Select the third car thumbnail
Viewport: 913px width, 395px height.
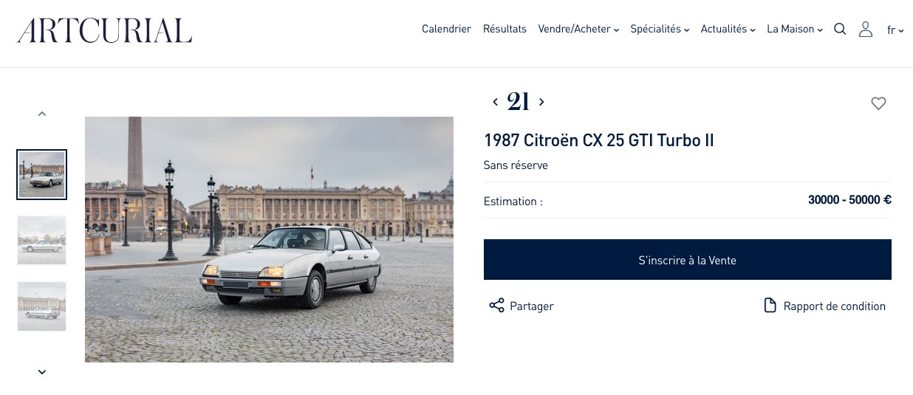coord(42,306)
